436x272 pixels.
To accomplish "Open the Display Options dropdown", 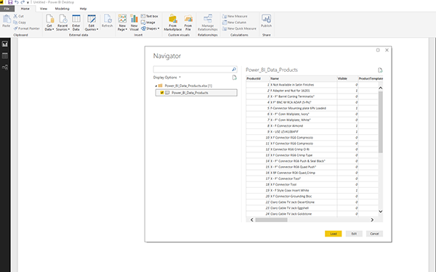I will point(167,78).
